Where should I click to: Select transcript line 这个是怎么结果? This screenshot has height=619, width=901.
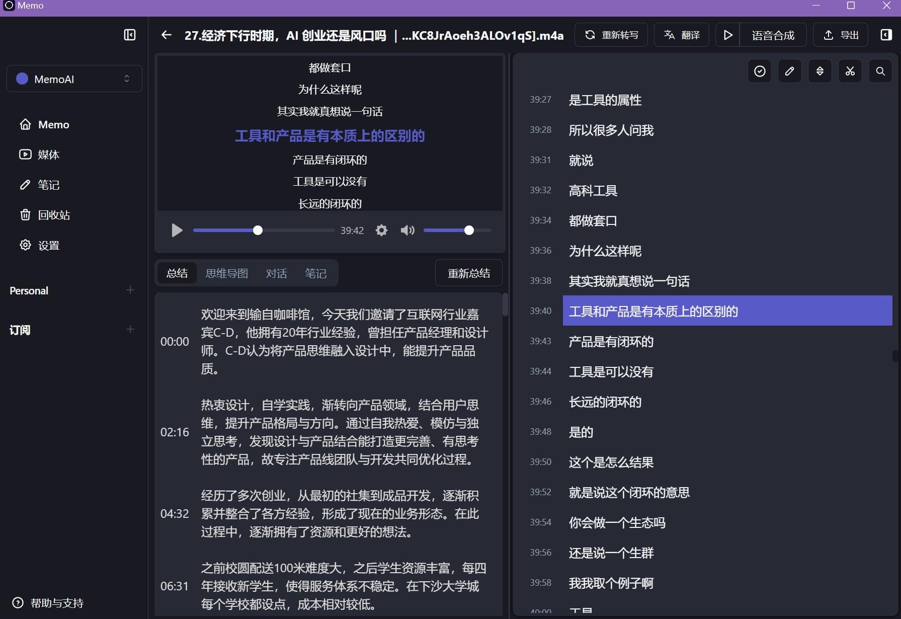611,462
